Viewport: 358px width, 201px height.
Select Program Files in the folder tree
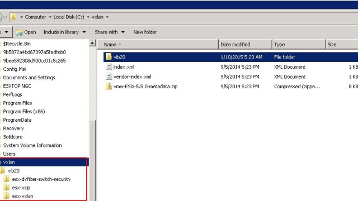17,103
